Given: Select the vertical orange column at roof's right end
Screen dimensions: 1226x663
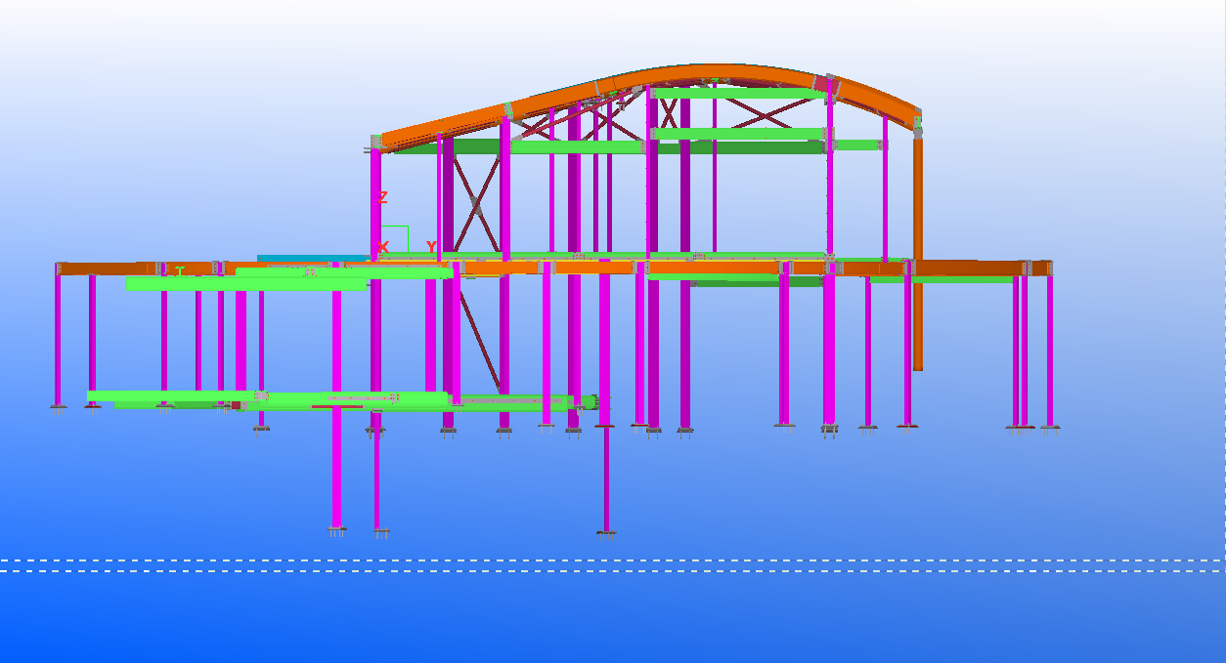Looking at the screenshot, I should point(918,254).
